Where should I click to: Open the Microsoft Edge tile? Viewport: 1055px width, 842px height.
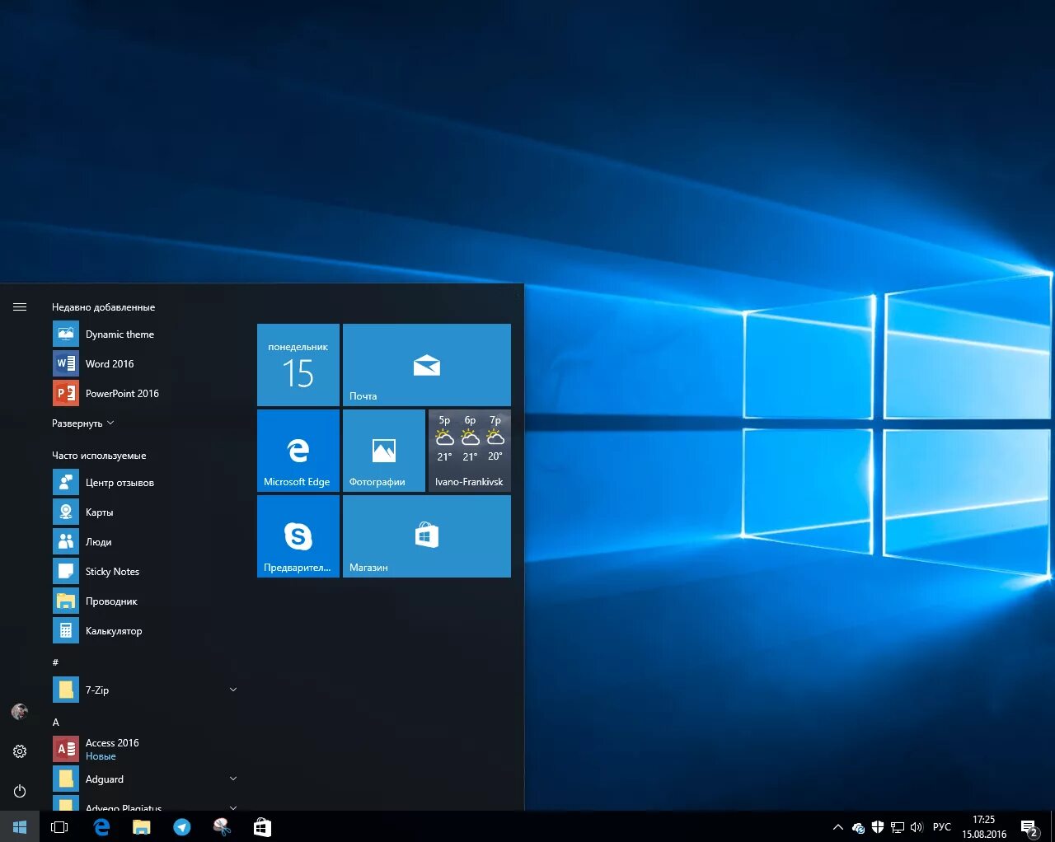[298, 451]
